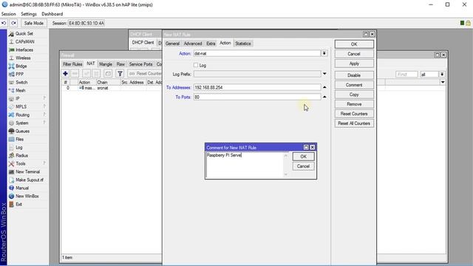Click the undo arrow in toolbar
This screenshot has height=266, width=473.
coord(4,23)
